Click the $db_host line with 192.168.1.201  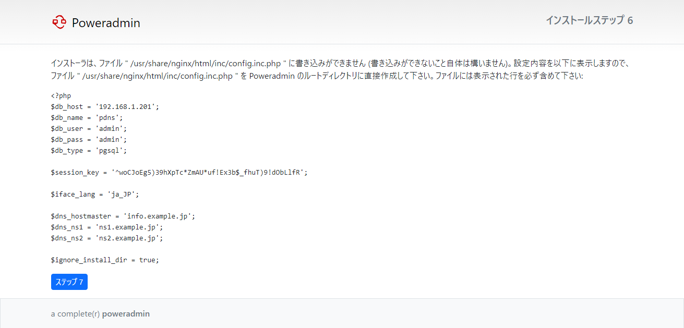pos(104,106)
